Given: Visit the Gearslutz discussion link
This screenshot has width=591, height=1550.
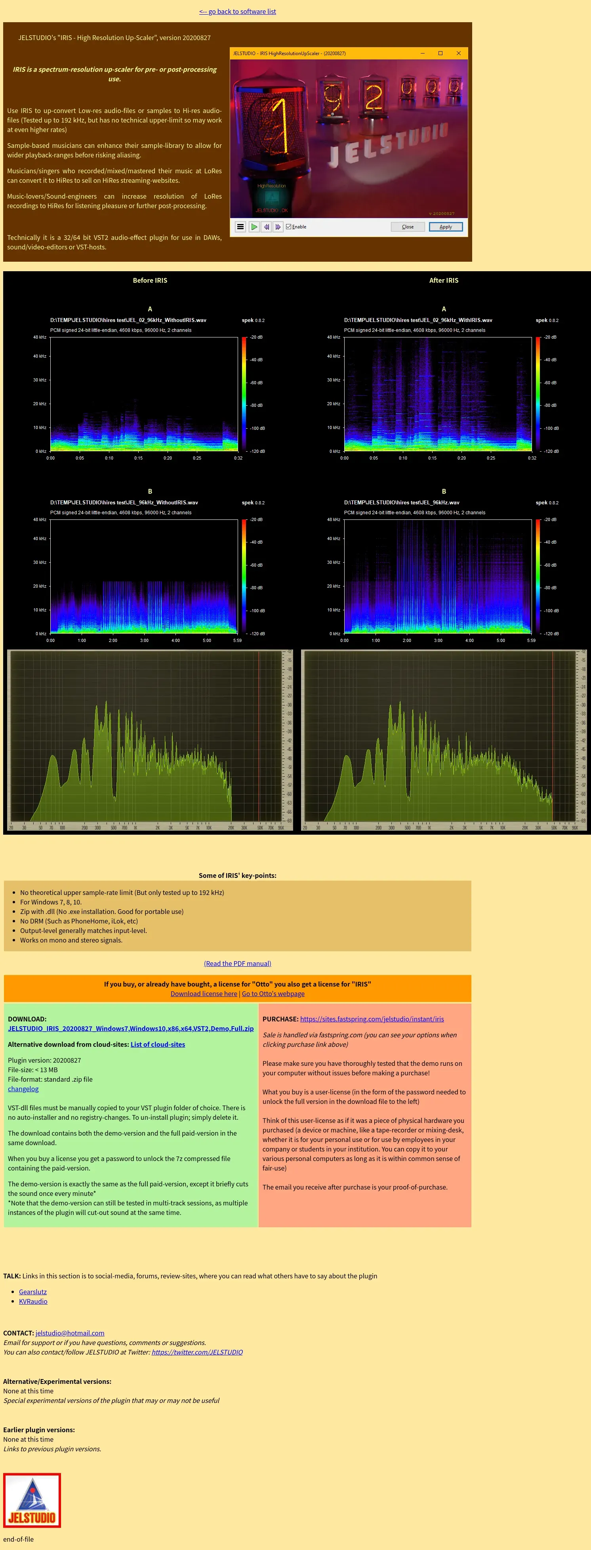Looking at the screenshot, I should [32, 1292].
